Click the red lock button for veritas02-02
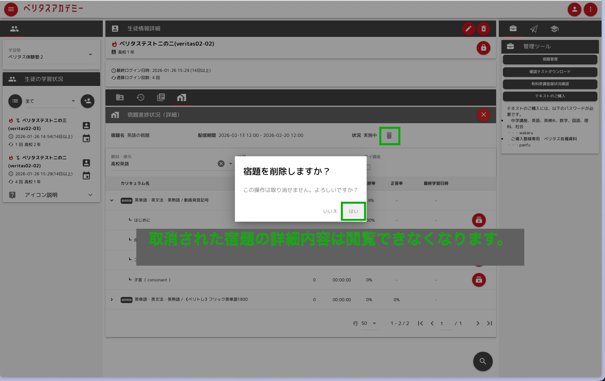This screenshot has height=381, width=605. point(484,48)
